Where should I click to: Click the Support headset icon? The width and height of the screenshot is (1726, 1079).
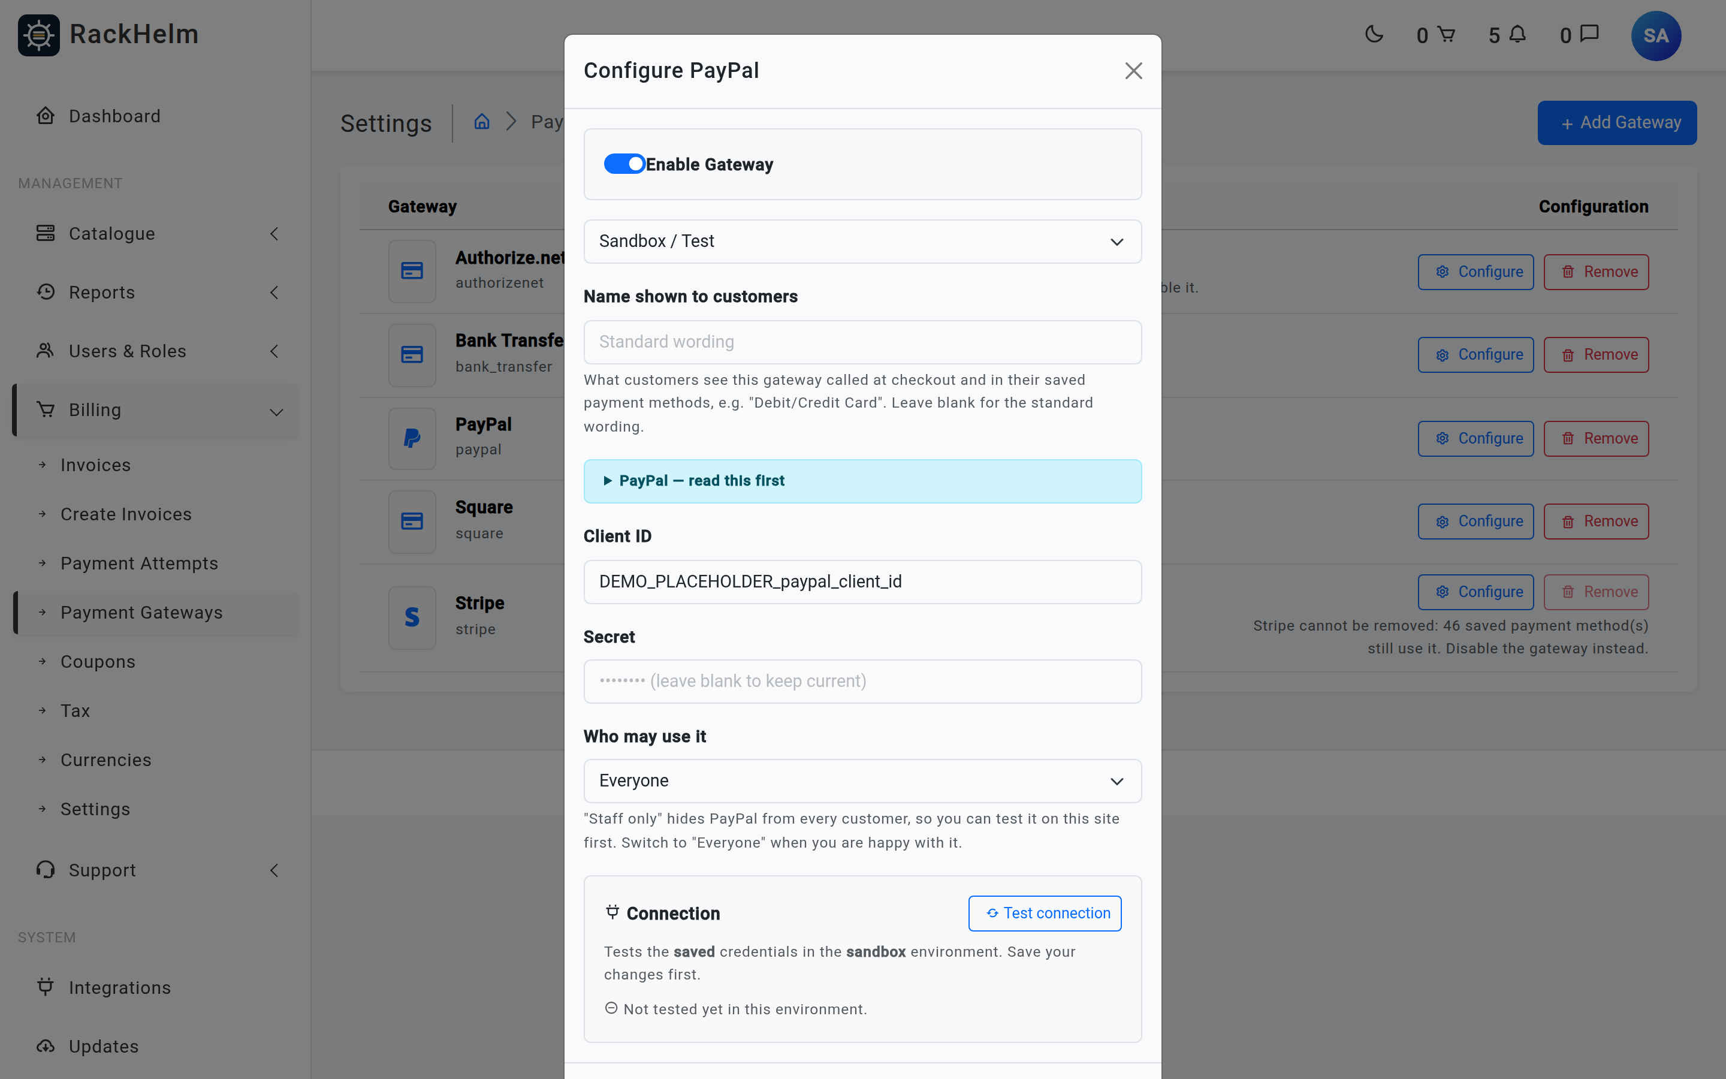(46, 870)
